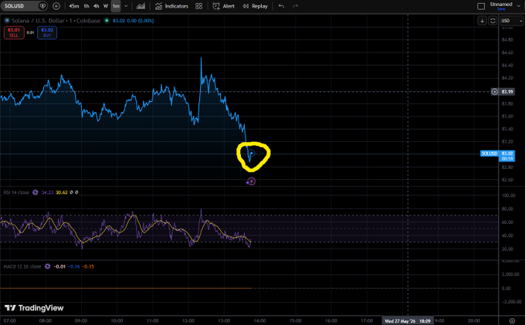525x325 pixels.
Task: Switch to the 4h timeframe
Action: [x=96, y=6]
